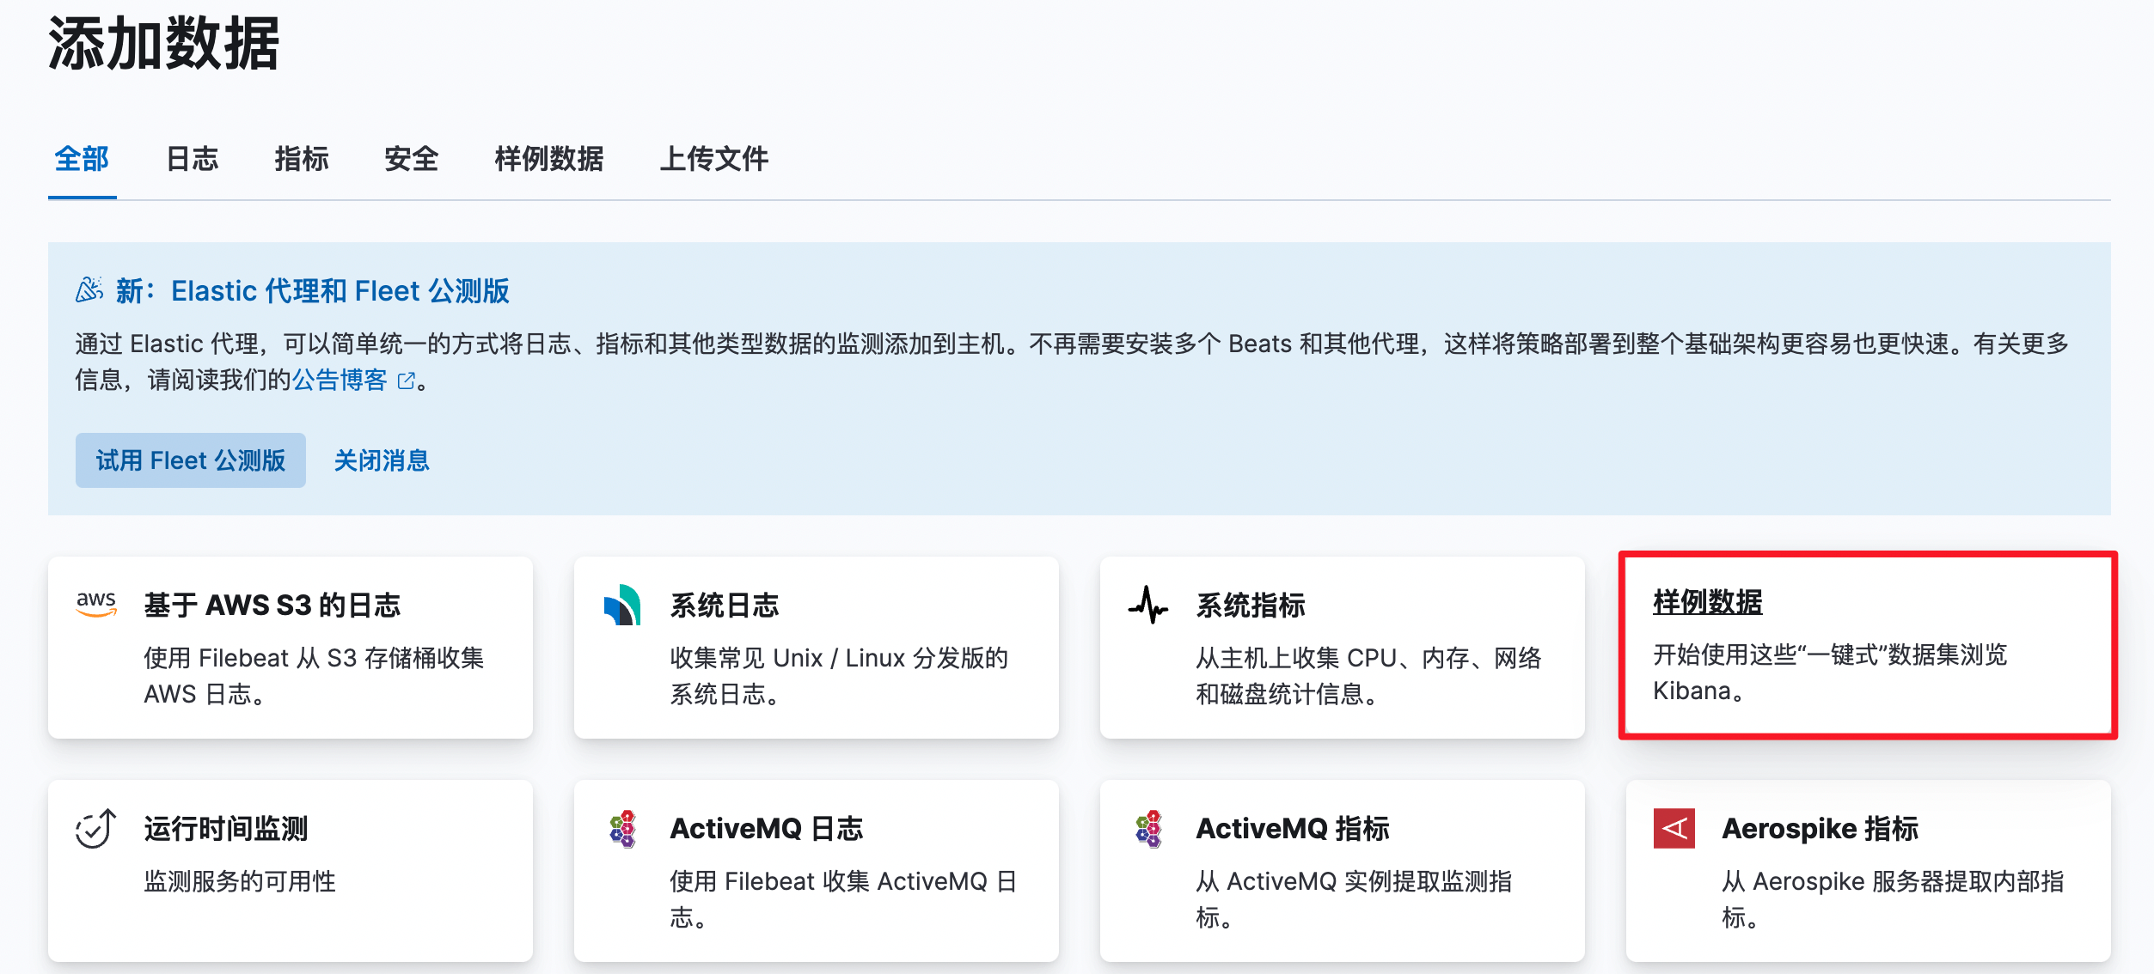This screenshot has height=974, width=2154.
Task: Go to the 上传文件 tab
Action: click(713, 159)
